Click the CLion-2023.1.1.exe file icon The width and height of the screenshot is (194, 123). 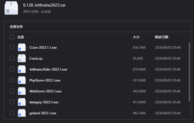[22, 47]
